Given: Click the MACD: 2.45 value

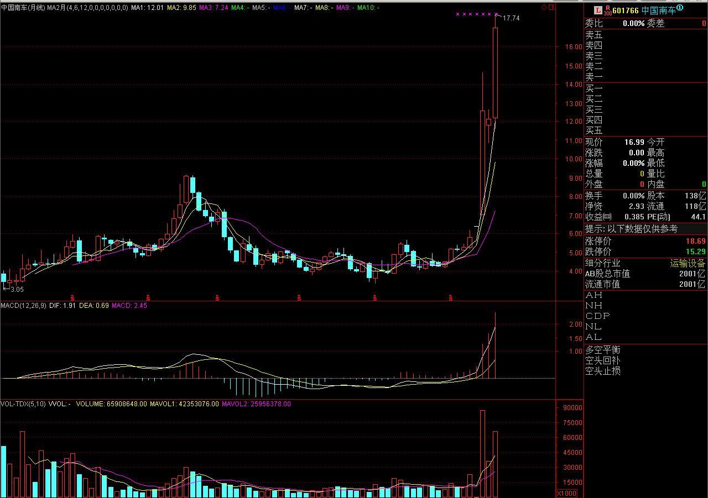Looking at the screenshot, I should pos(129,305).
